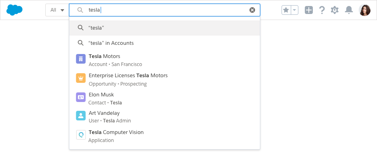Open the All search scope dropdown
The image size is (377, 152).
pos(57,10)
